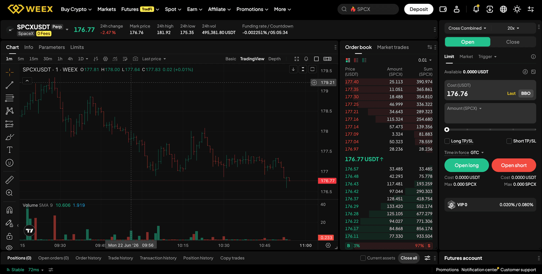Open chart settings gear at bottom-right axis
The image size is (542, 274).
point(328,245)
